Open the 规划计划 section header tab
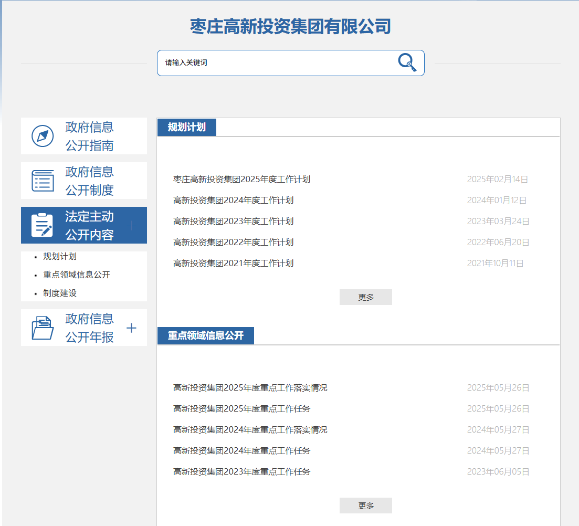Screen dimensions: 579x526 [186, 128]
